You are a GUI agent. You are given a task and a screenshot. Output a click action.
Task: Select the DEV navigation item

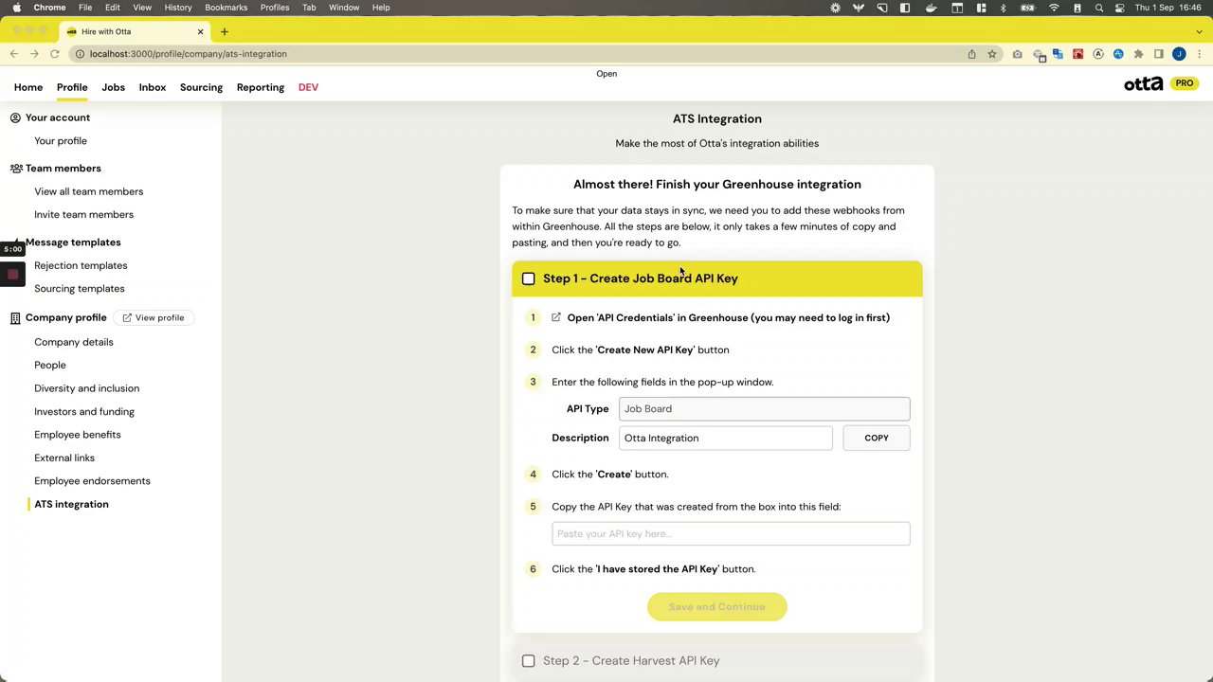coord(308,87)
